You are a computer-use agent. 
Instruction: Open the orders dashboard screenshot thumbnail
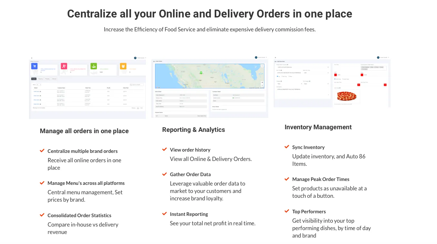click(x=87, y=87)
